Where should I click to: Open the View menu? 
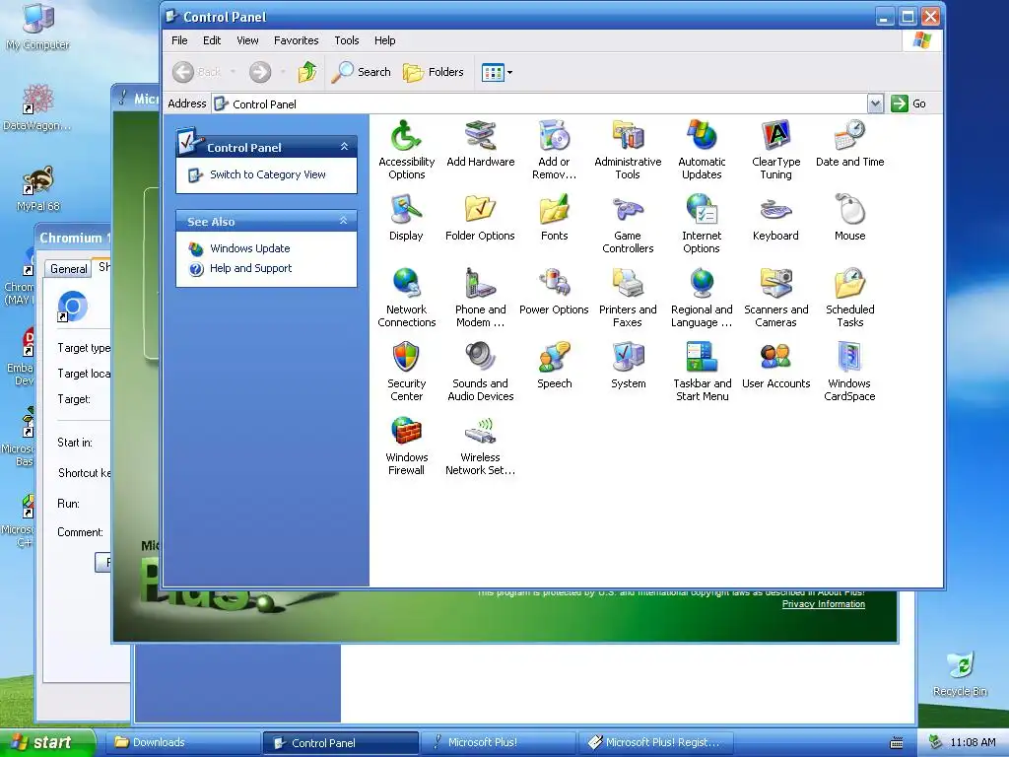click(x=247, y=40)
